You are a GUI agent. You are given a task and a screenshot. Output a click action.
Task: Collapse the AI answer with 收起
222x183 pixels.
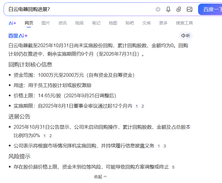100,177
